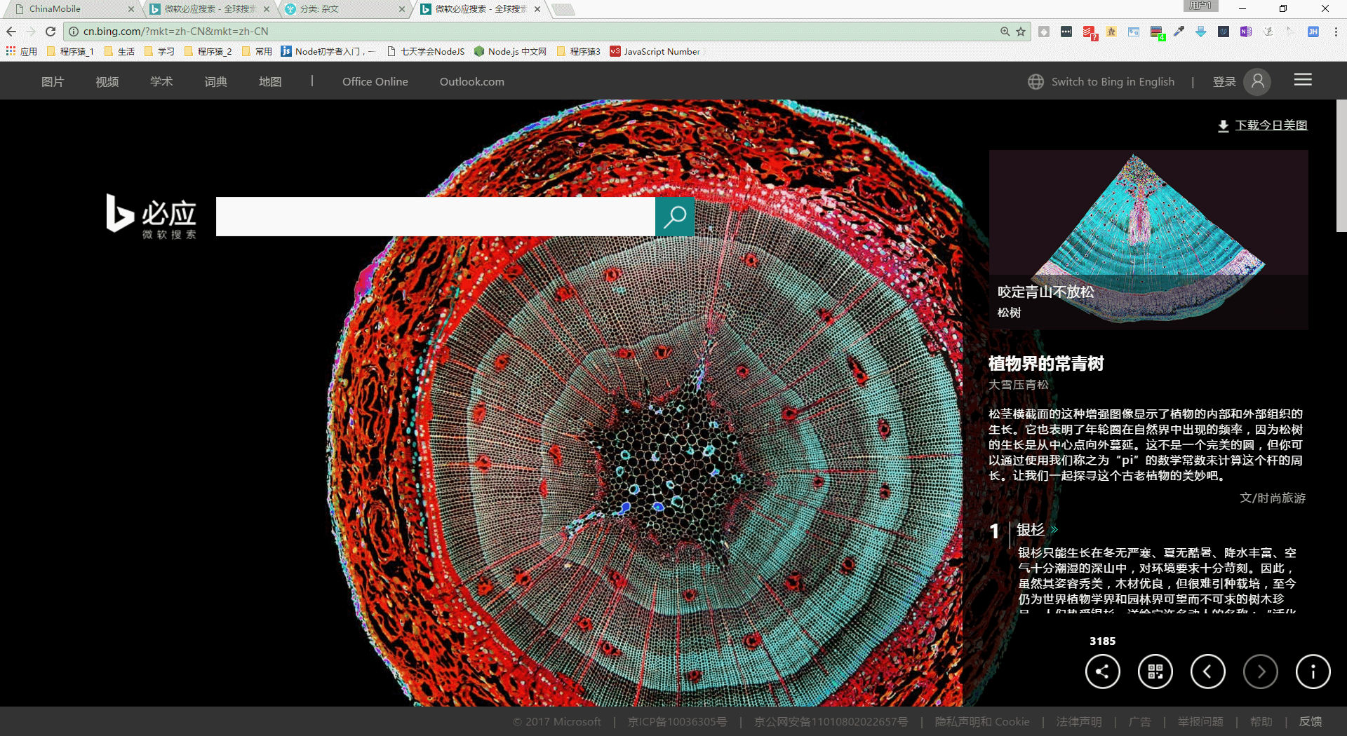Click the JH extension icon
This screenshot has width=1347, height=736.
coord(1313,32)
